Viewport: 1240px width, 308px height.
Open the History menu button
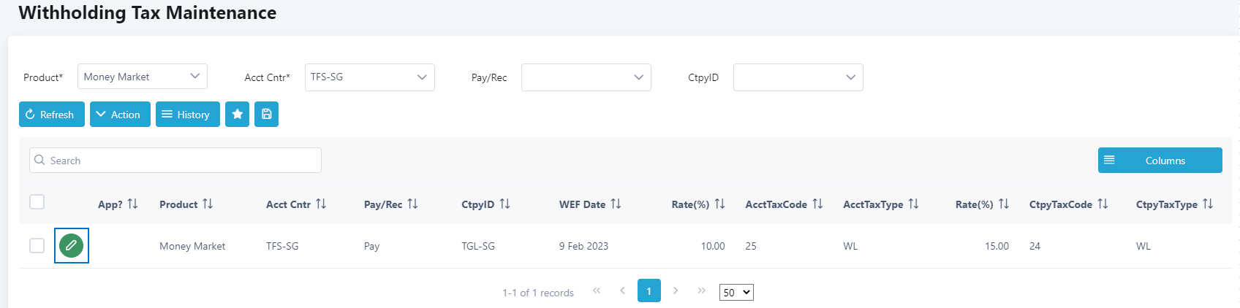188,114
